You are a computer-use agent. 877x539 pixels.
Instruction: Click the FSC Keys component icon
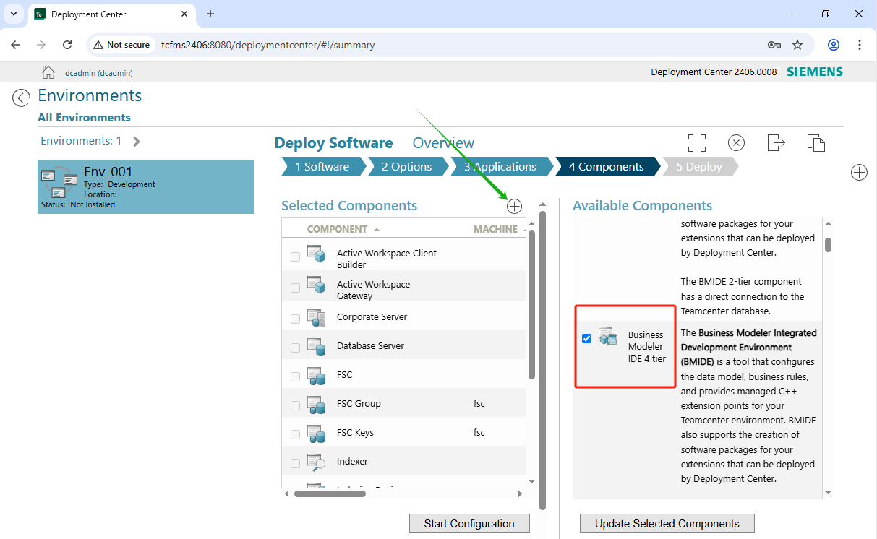click(x=317, y=434)
